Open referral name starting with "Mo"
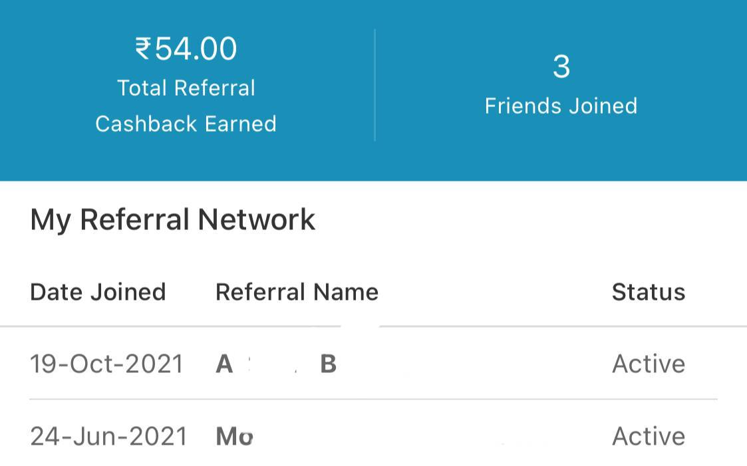This screenshot has height=466, width=747. point(235,437)
